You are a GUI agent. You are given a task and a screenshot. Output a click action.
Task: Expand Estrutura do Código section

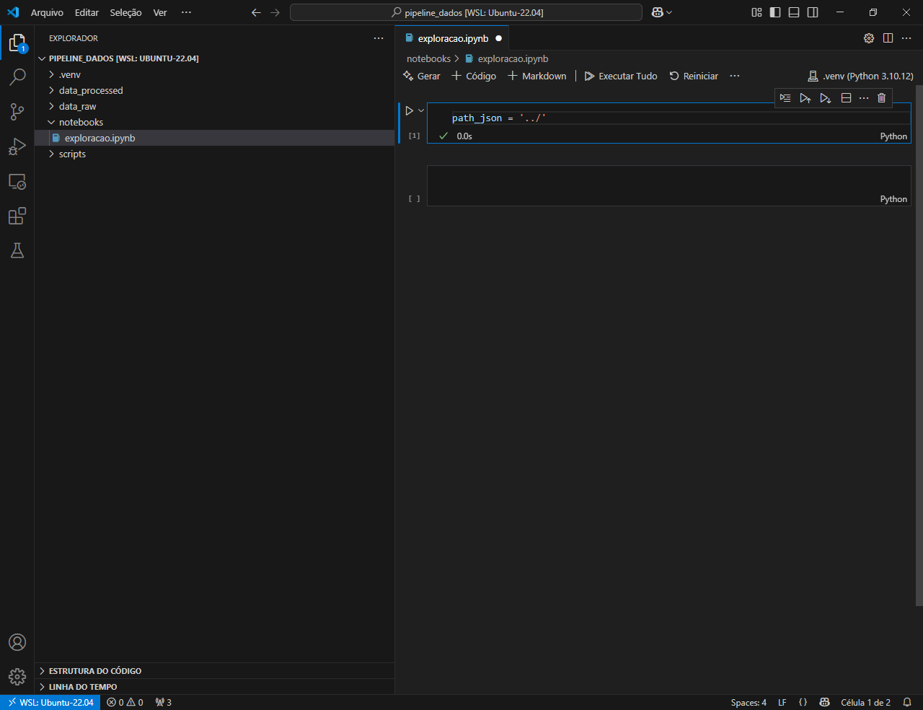(214, 670)
